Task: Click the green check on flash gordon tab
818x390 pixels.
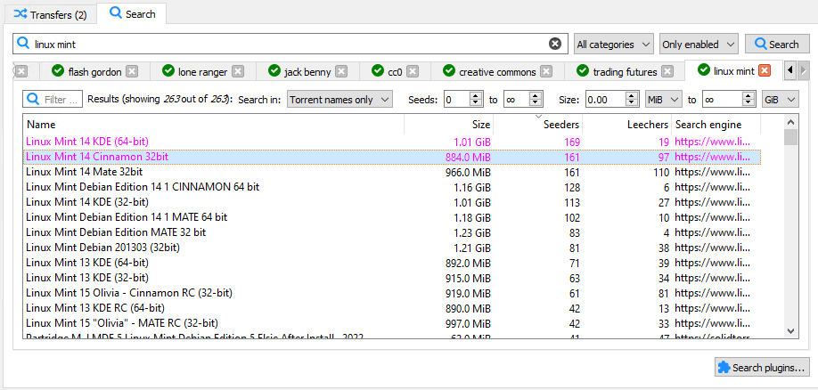Action: [x=58, y=71]
